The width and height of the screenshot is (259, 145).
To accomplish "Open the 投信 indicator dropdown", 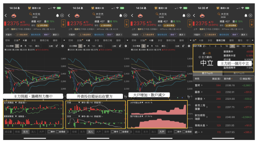I will [x=73, y=117].
